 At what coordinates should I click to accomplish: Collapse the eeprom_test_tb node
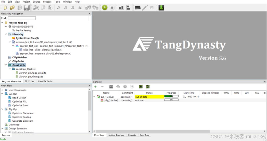[9, 42]
